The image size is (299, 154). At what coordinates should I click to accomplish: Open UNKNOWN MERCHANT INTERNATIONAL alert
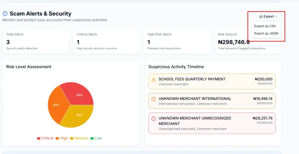tap(212, 101)
